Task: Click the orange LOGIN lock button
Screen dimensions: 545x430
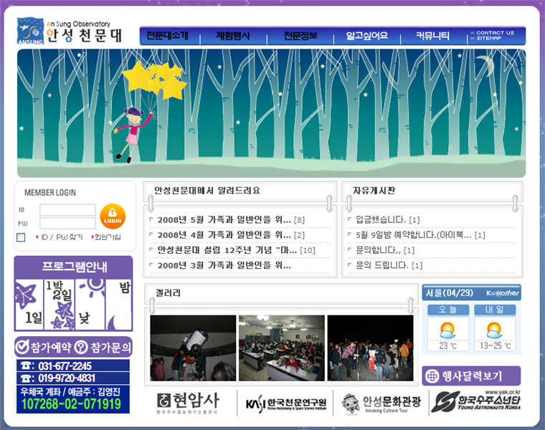Action: point(113,216)
